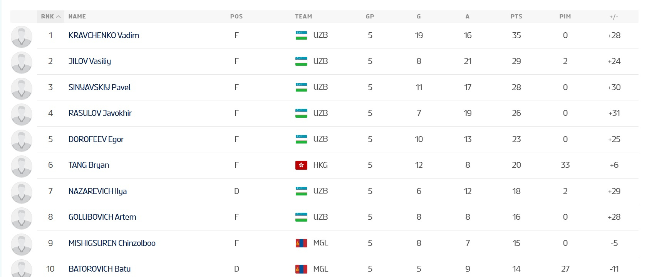Select GOLUBOVICH Artem's name

102,217
